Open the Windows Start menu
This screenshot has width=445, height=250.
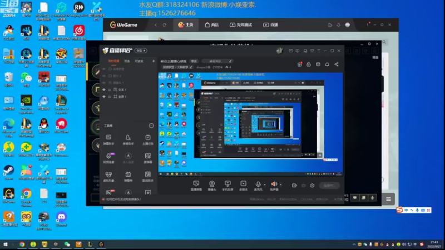coord(6,244)
